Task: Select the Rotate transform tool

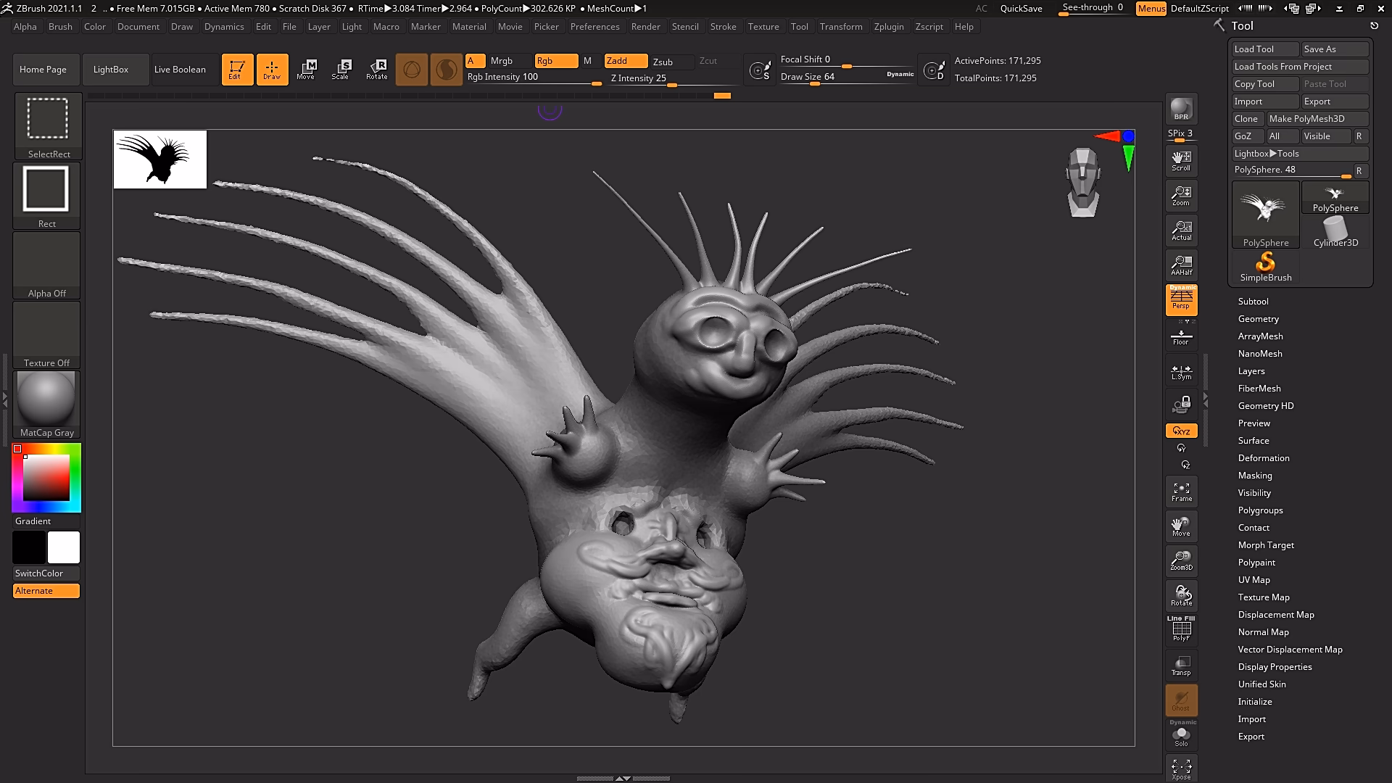Action: (376, 69)
